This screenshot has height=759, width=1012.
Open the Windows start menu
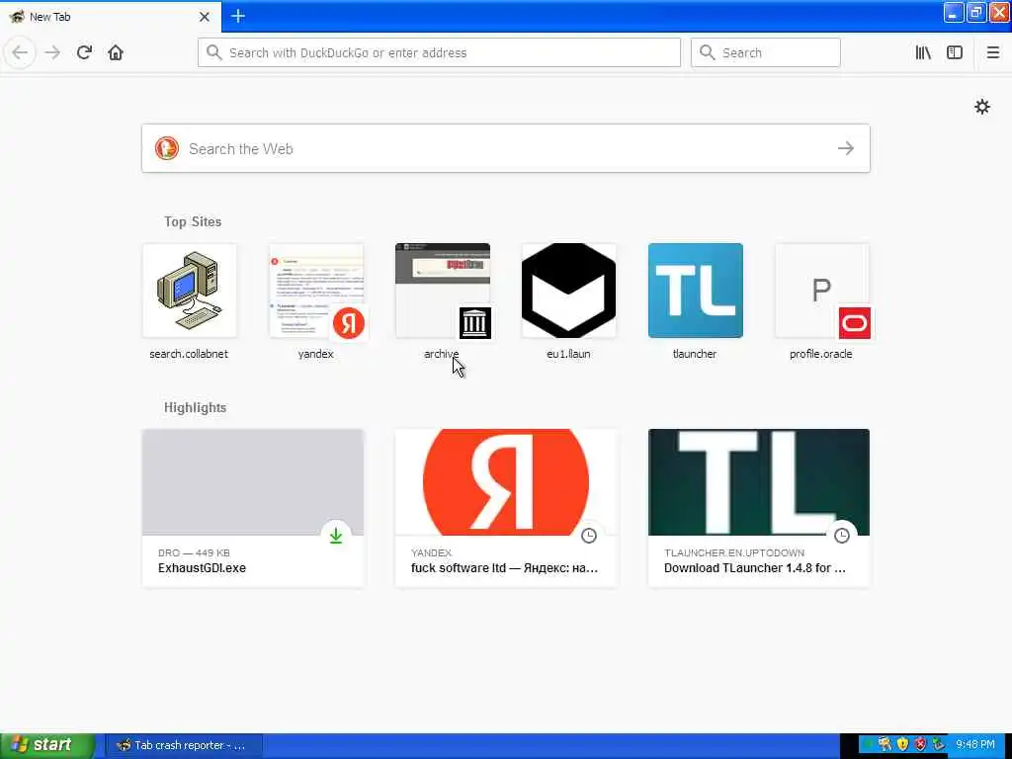(x=47, y=745)
